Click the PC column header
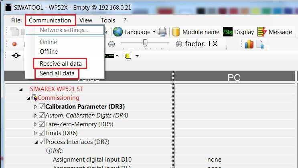The height and width of the screenshot is (168, 298). click(x=234, y=77)
